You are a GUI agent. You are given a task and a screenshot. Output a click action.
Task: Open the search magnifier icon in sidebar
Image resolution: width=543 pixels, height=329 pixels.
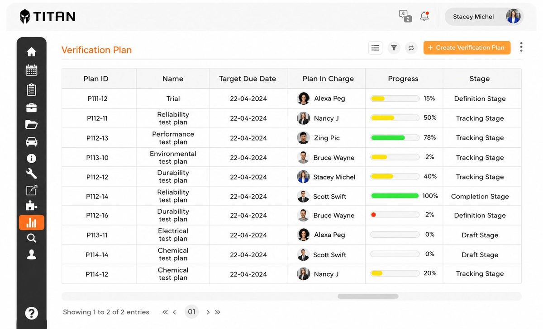[31, 238]
